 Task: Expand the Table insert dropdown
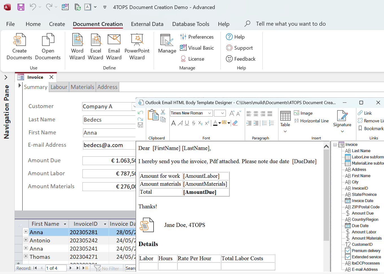pos(285,131)
